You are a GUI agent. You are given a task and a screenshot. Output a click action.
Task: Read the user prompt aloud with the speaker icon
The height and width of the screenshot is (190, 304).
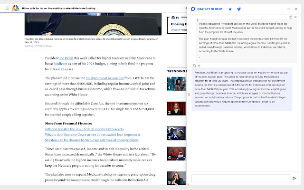click(x=295, y=17)
